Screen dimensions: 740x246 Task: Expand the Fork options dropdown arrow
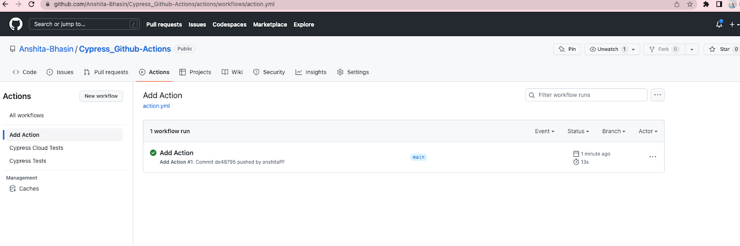pyautogui.click(x=691, y=49)
